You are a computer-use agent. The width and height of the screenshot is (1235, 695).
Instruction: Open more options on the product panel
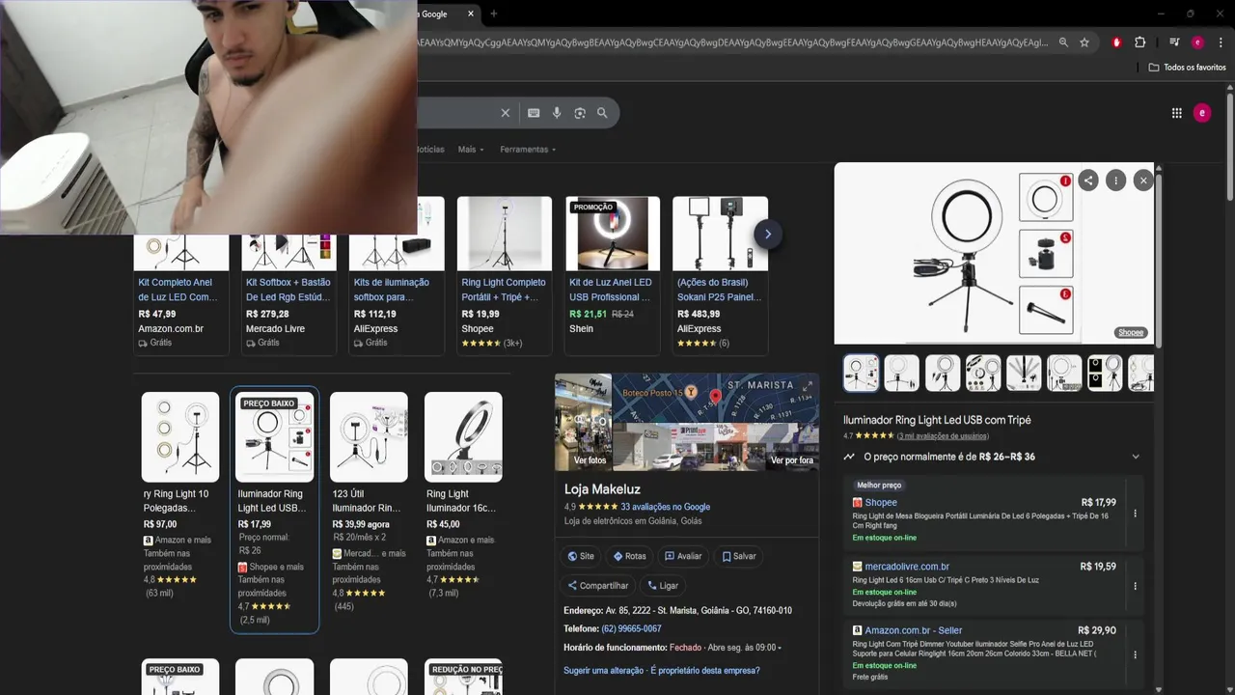pos(1115,181)
